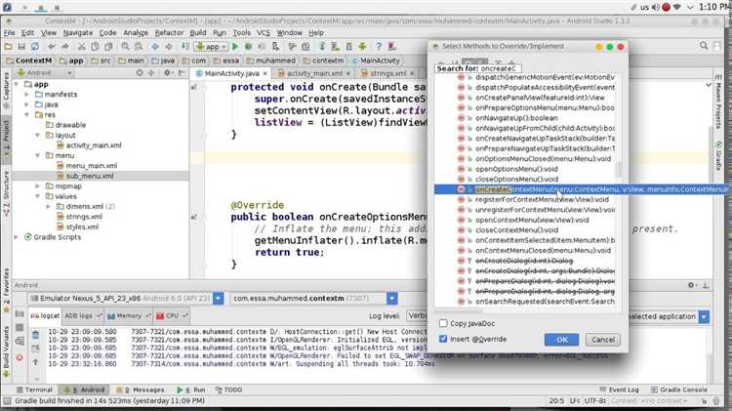
Task: Open the Android project view dropdown
Action: [45, 73]
